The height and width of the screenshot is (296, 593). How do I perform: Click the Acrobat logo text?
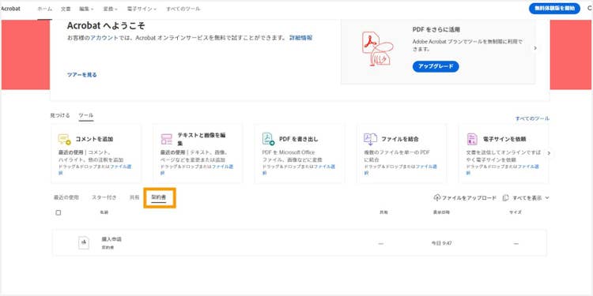(10, 9)
